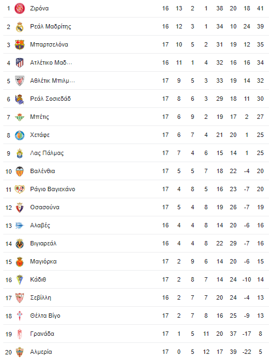Select the Θέλτα Βίγο team name

[45, 316]
